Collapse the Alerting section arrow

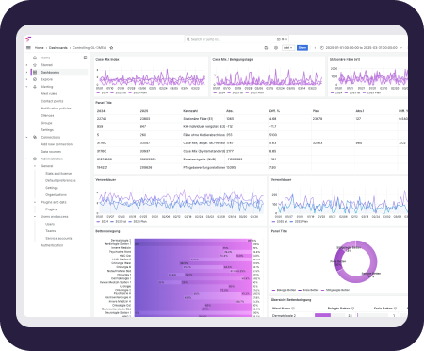26,87
